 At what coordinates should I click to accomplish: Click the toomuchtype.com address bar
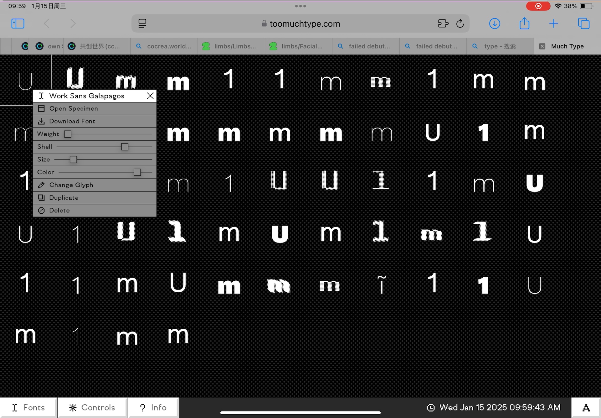pyautogui.click(x=300, y=24)
